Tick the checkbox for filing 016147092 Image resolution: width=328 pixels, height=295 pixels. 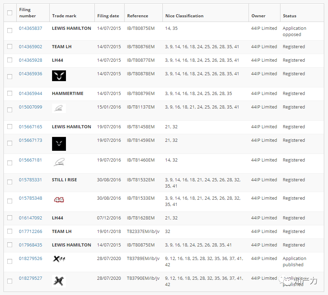10,218
